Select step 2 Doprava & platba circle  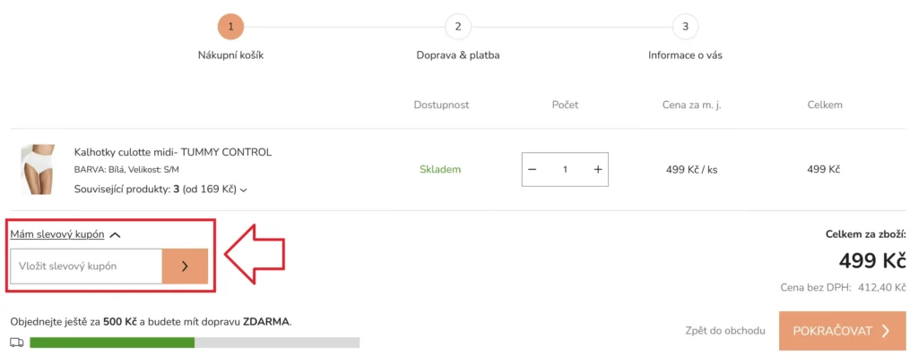click(x=458, y=26)
